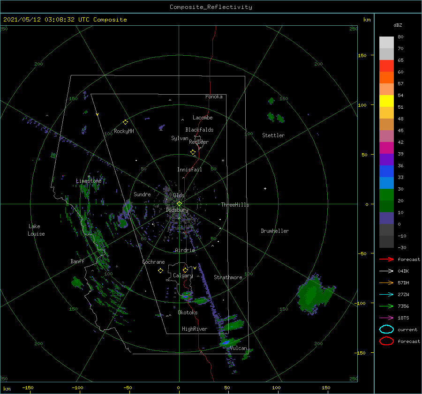Screen dimensions: 422x394
Task: Click the -150 tick on bottom km axis
Action: 28,387
